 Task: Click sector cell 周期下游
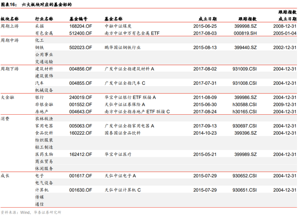pos(9,69)
